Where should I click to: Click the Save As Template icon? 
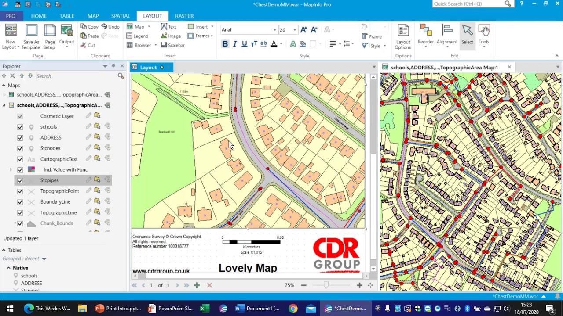point(31,36)
